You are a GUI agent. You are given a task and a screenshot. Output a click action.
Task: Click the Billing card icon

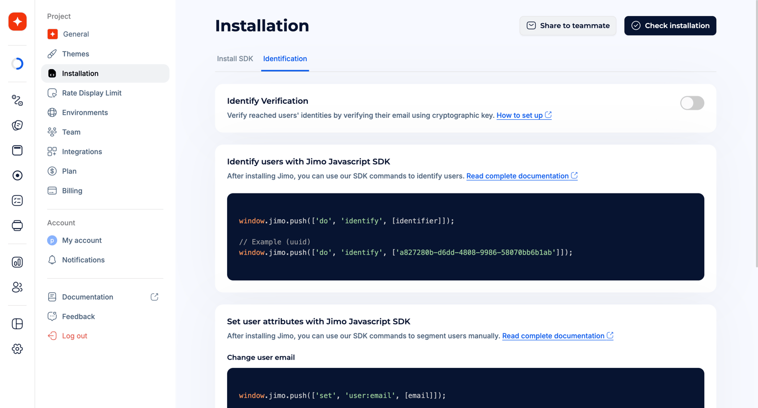pyautogui.click(x=52, y=190)
